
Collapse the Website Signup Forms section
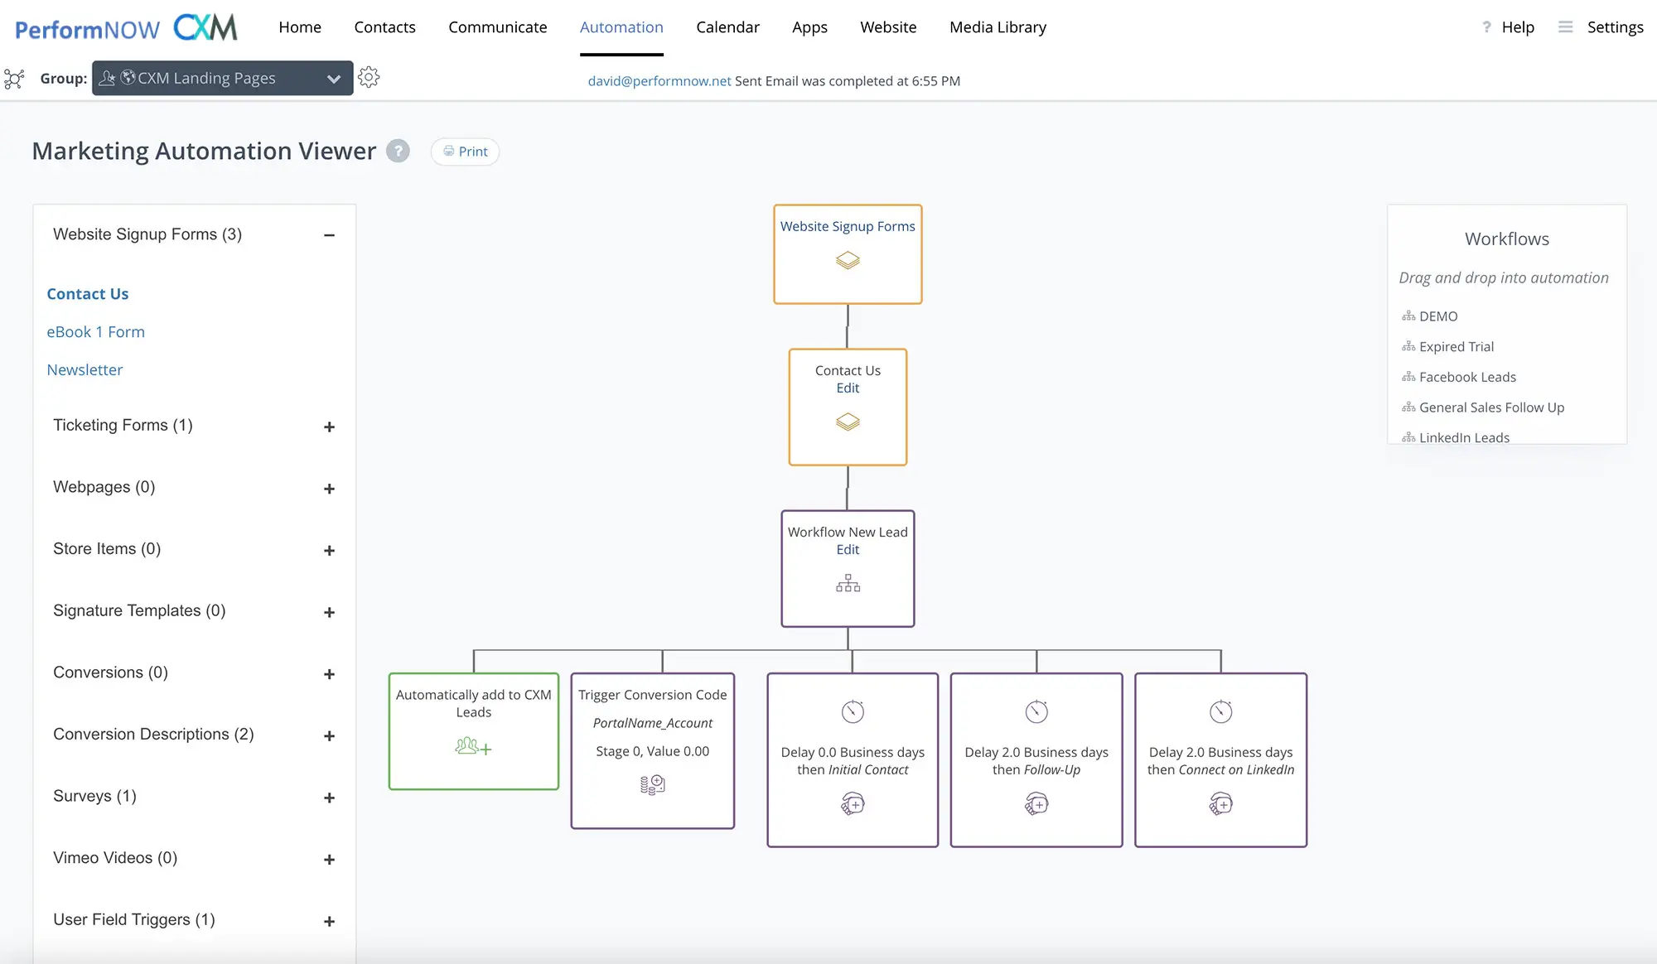pyautogui.click(x=329, y=235)
